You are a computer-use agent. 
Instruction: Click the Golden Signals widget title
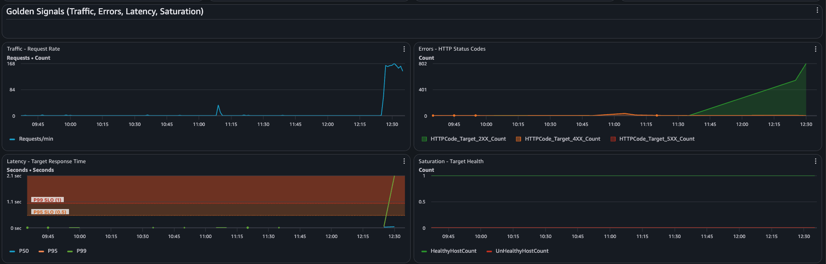[x=105, y=11]
